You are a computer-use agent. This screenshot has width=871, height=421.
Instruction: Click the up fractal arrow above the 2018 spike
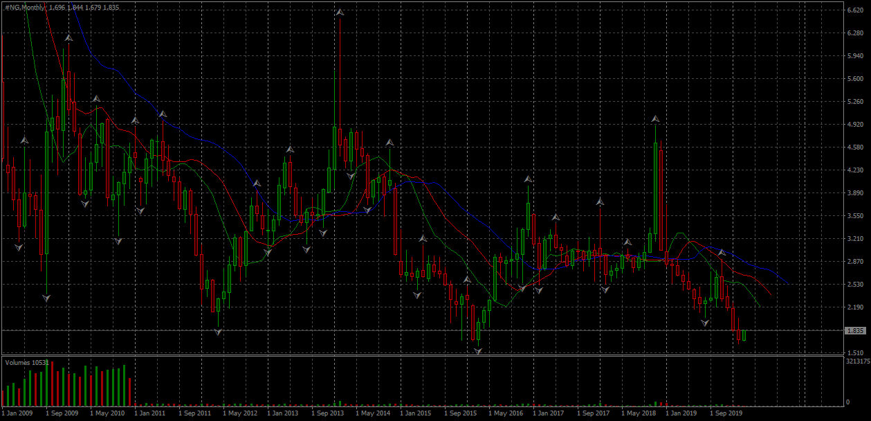655,119
